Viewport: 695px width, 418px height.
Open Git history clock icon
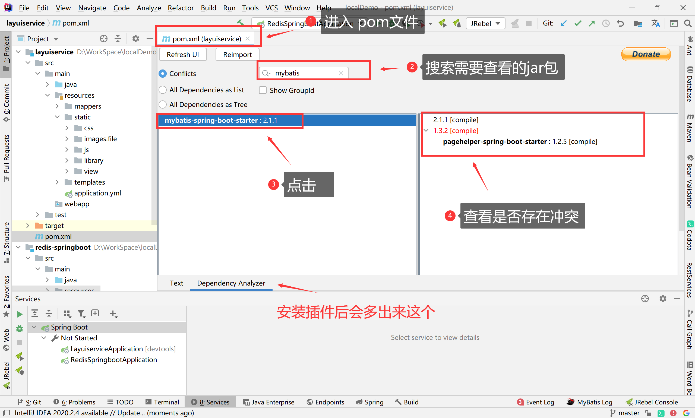(606, 23)
